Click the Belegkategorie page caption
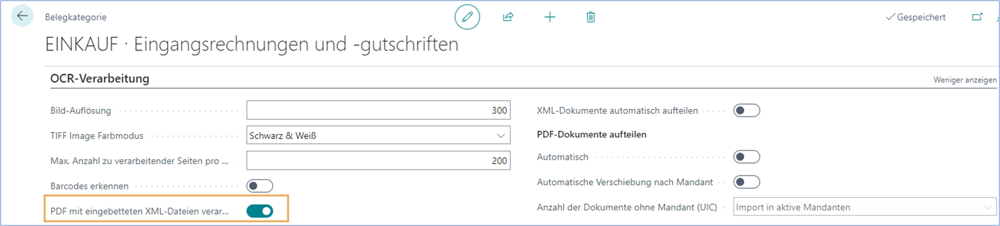This screenshot has width=1000, height=226. [x=76, y=17]
